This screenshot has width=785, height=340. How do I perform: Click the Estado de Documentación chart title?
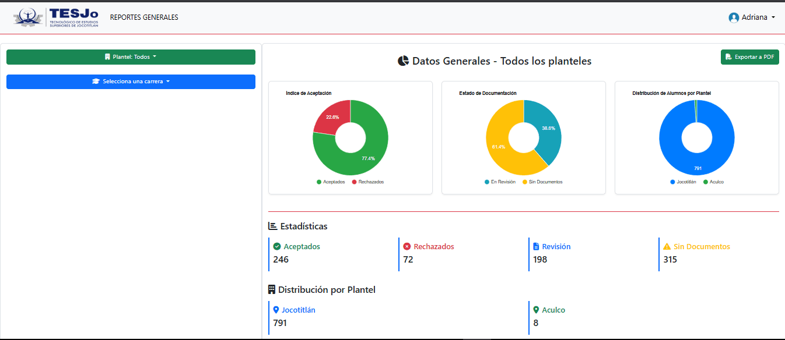click(488, 93)
